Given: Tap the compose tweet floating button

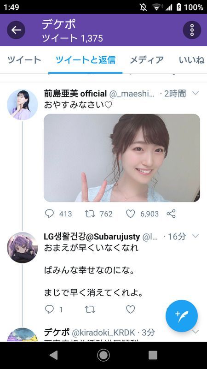Looking at the screenshot, I should coord(182,316).
